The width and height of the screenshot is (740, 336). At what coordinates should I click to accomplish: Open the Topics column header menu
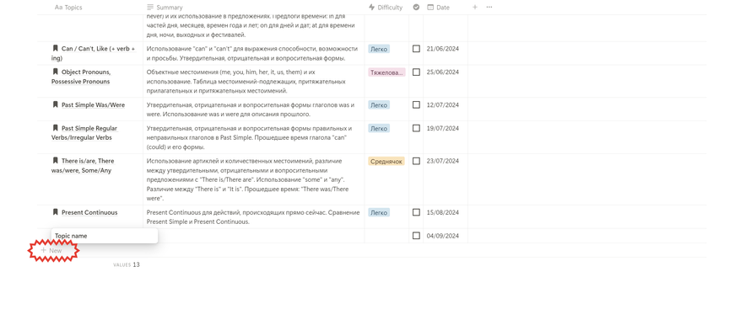coord(68,7)
